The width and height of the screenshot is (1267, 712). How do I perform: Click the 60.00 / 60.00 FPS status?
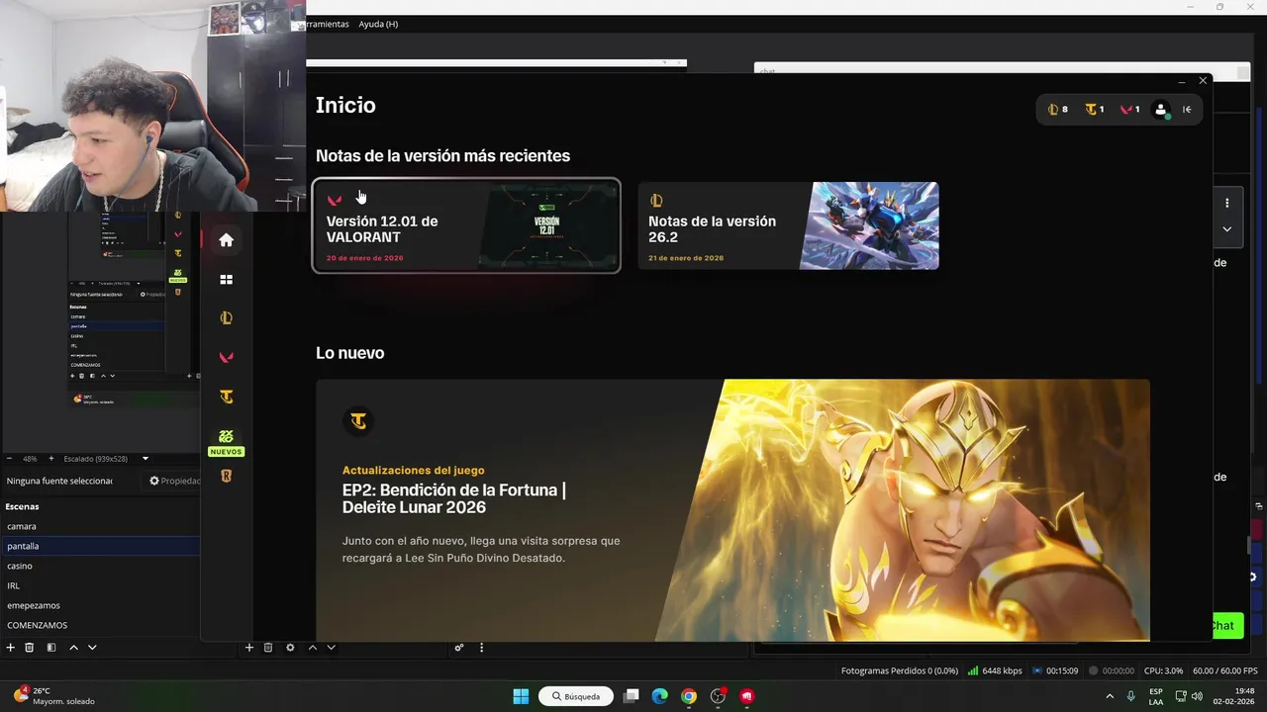[1224, 670]
